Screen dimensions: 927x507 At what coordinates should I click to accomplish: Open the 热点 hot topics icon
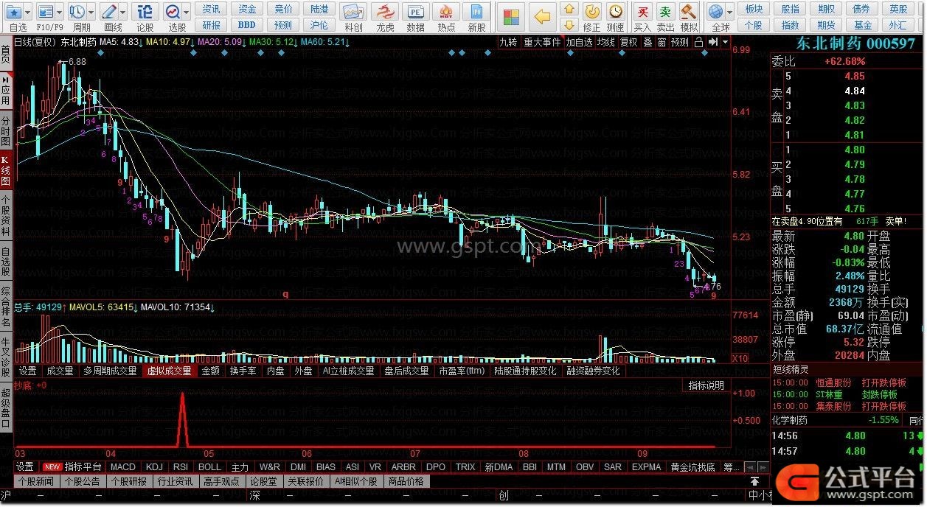[x=446, y=13]
